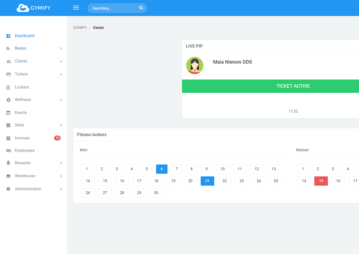Open the Beeps menu item
The height and width of the screenshot is (254, 359).
point(34,48)
